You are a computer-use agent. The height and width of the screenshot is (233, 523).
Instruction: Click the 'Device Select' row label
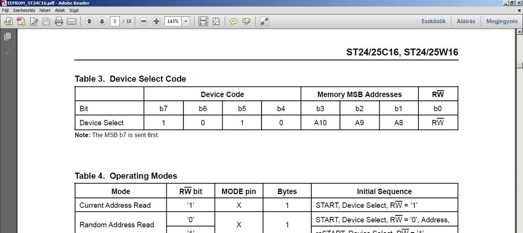pos(101,122)
